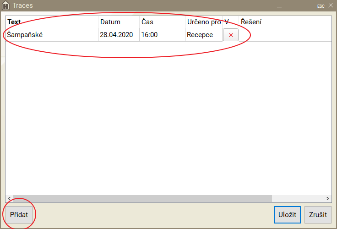Cancel with the Zrušit button
Viewport: 337px width, 229px height.
[318, 215]
